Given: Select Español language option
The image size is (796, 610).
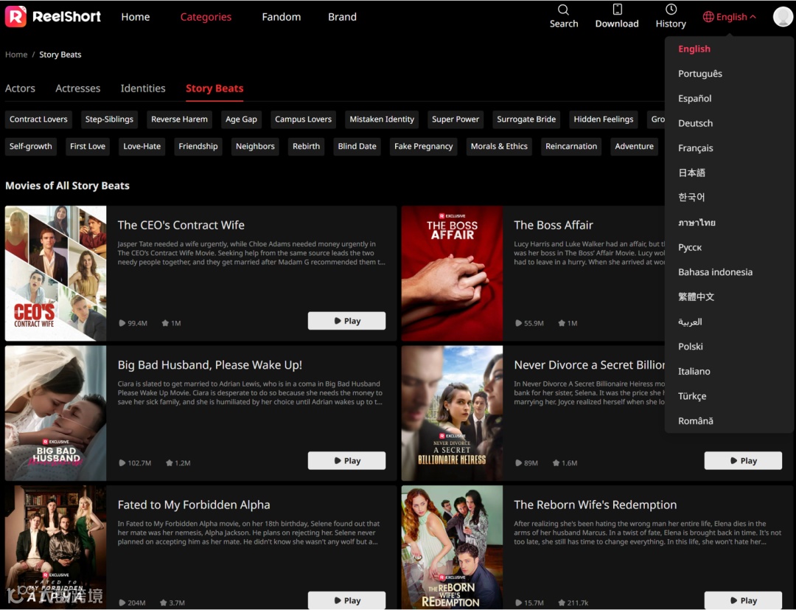Looking at the screenshot, I should pos(694,99).
